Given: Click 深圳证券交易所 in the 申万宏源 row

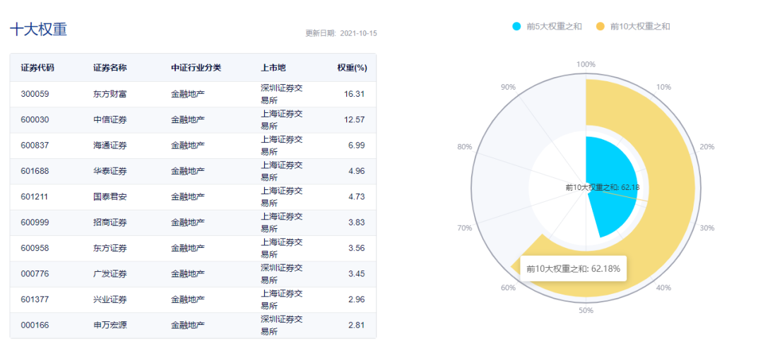Looking at the screenshot, I should (282, 326).
